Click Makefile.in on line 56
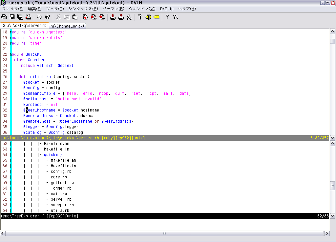Image resolution: width=336 pixels, height=242 pixels. point(63,166)
